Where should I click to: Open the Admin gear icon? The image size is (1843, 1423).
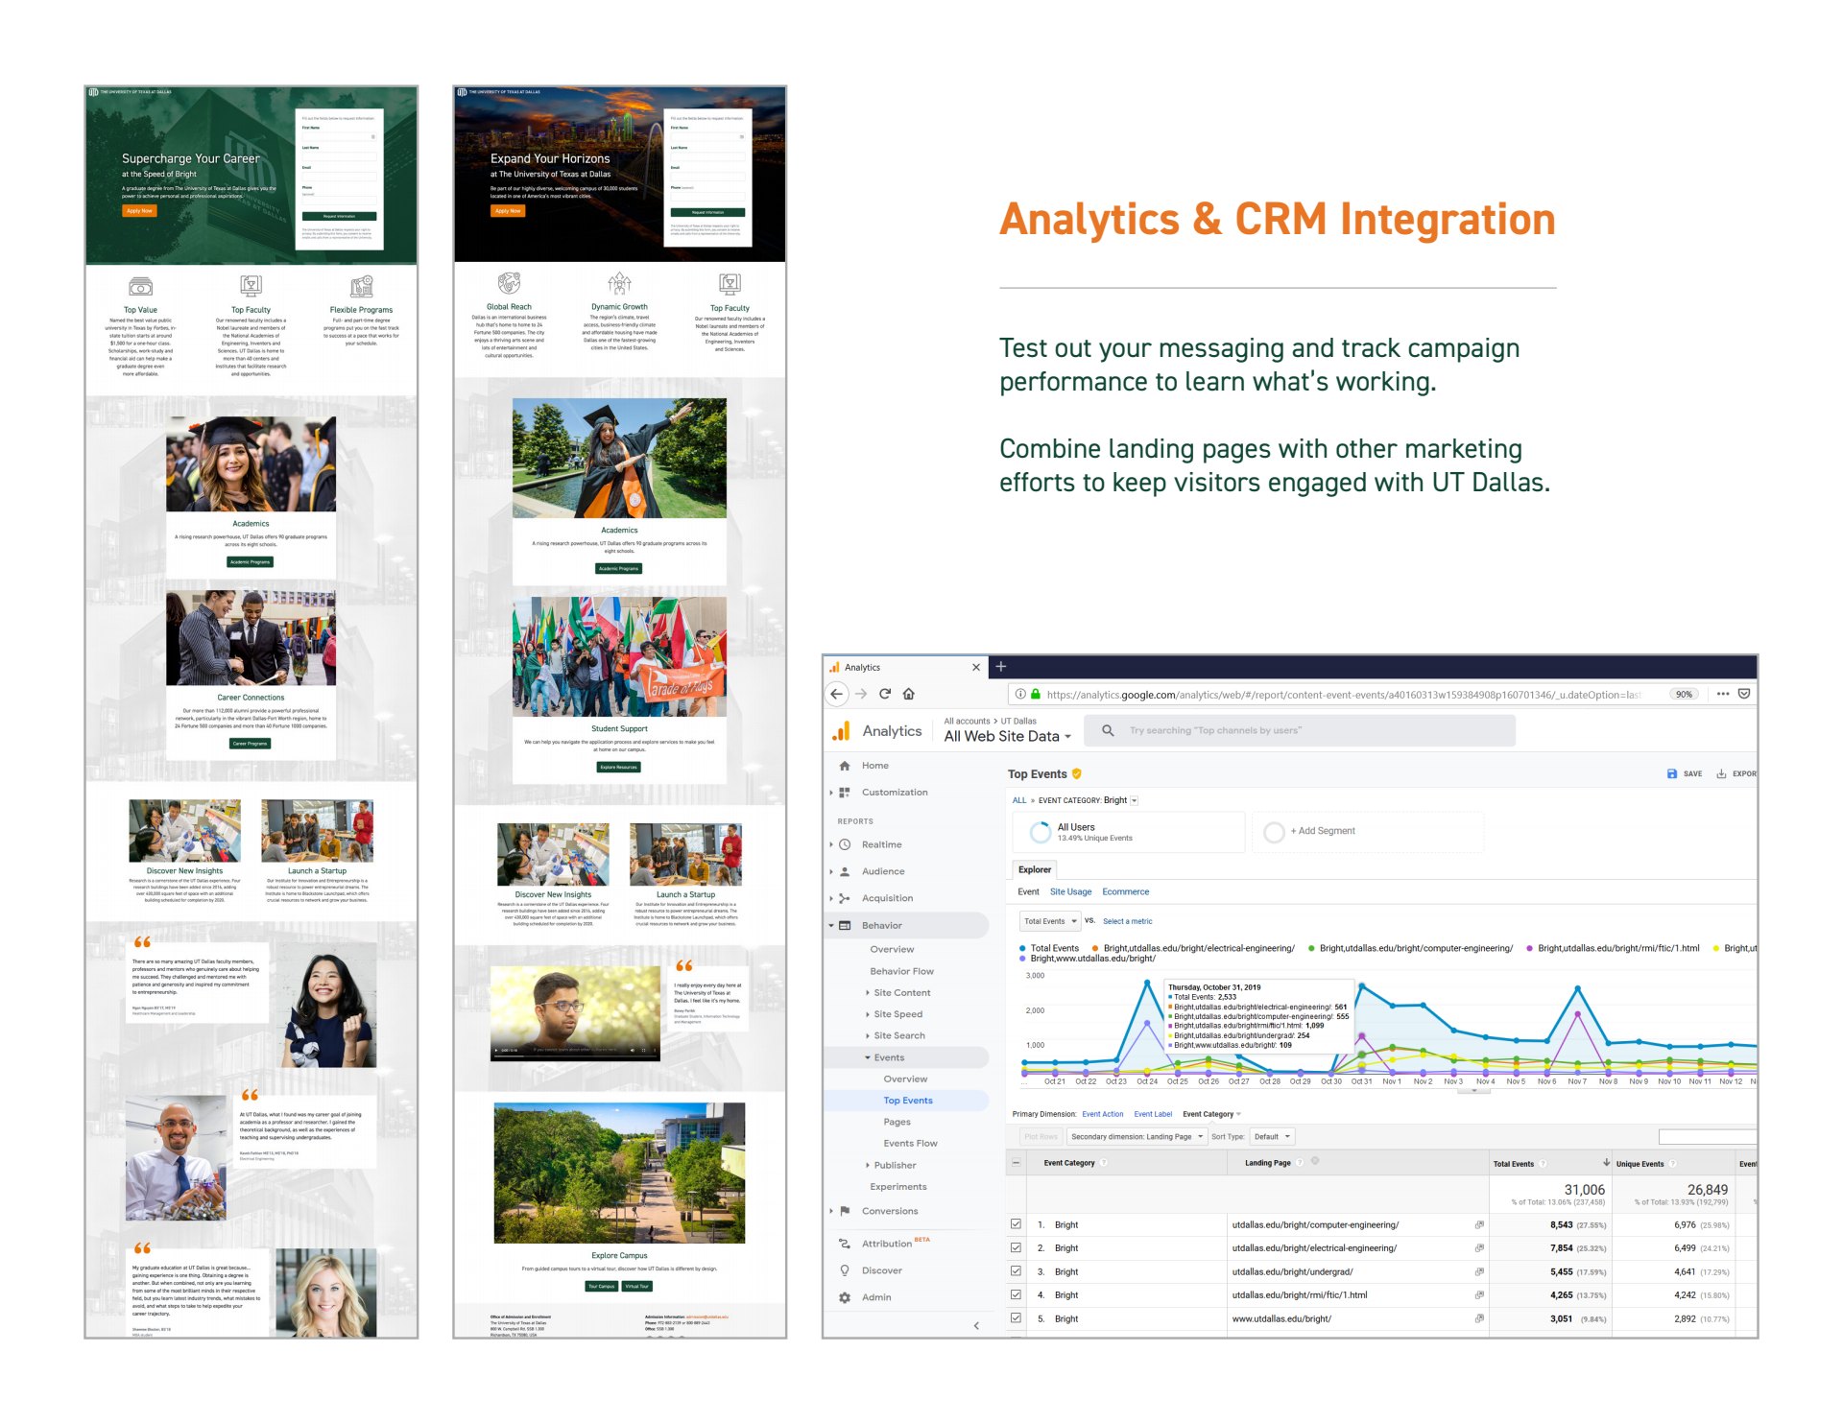845,1297
